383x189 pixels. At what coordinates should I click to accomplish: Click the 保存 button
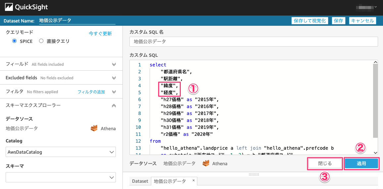pos(339,21)
